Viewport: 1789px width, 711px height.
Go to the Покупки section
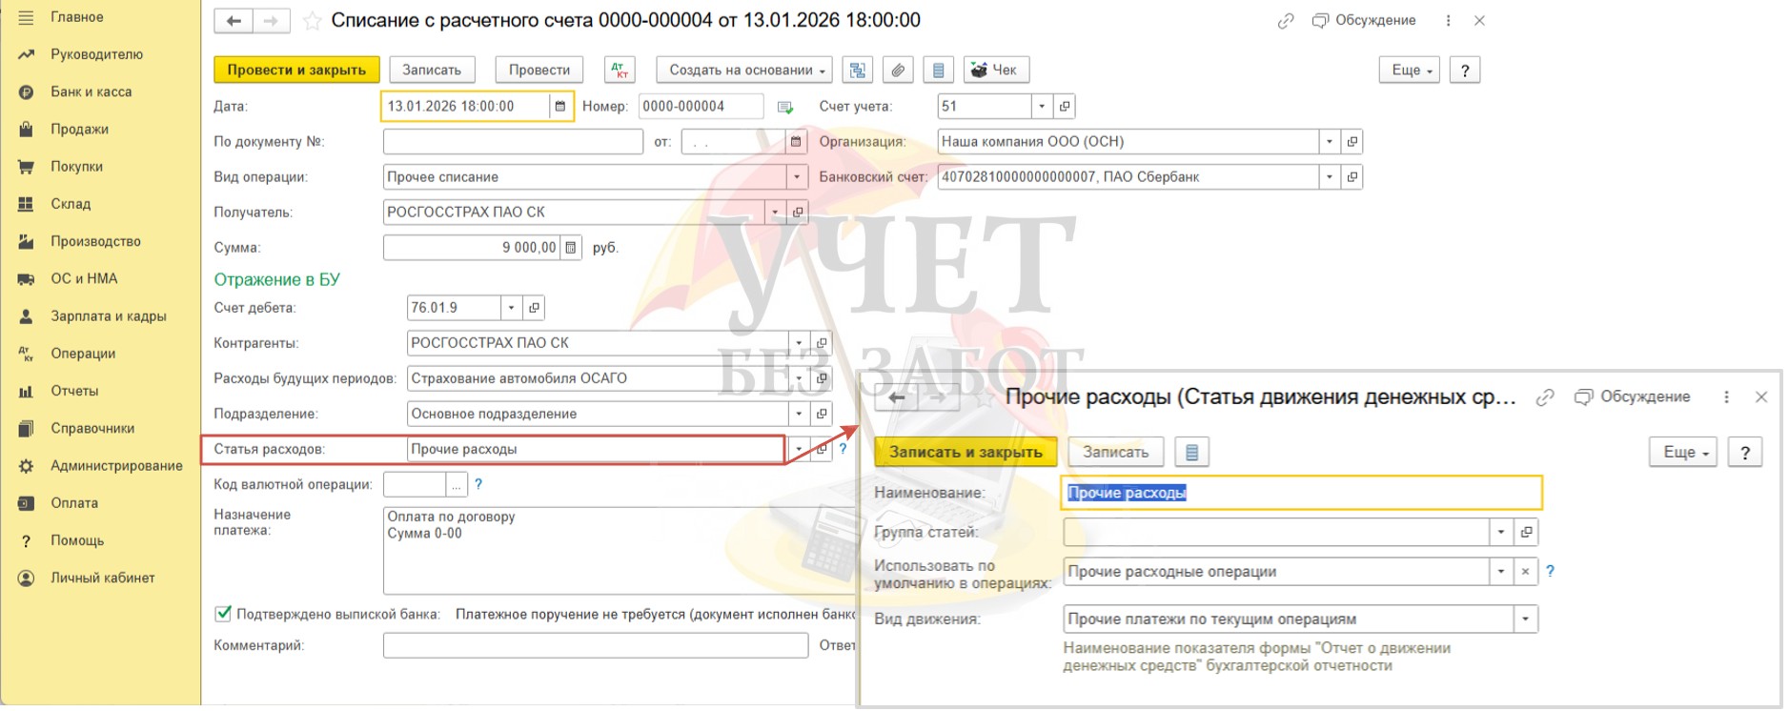[76, 166]
